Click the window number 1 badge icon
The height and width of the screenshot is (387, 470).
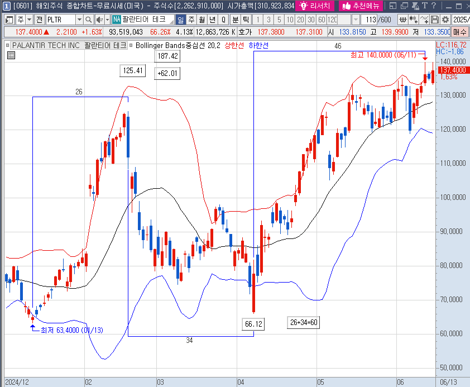click(x=6, y=6)
